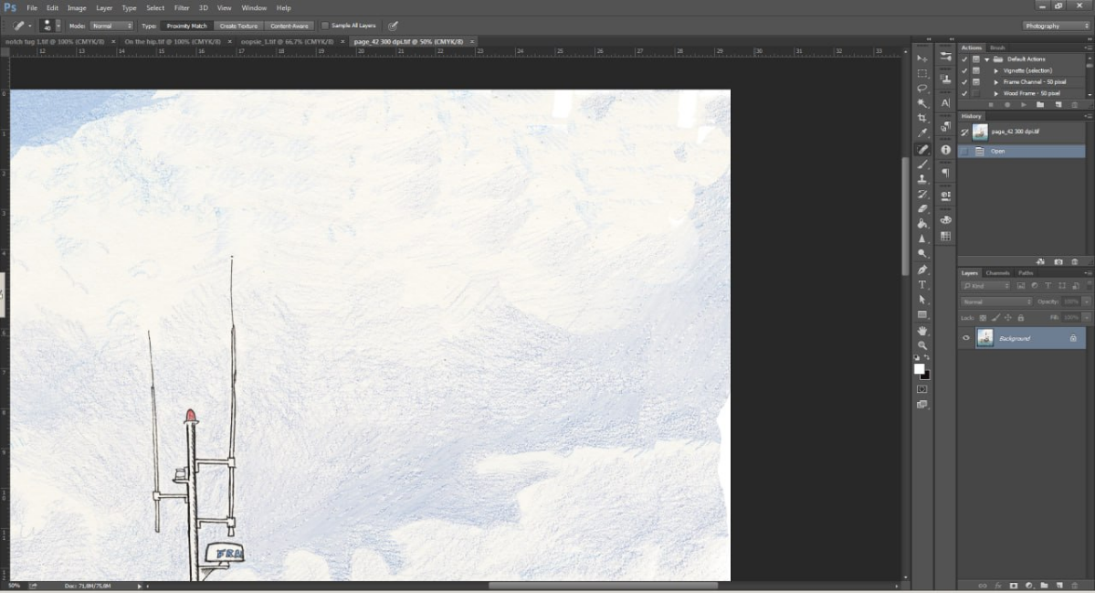Click the horizontal canvas scrollbar
The image size is (1095, 593).
(604, 586)
